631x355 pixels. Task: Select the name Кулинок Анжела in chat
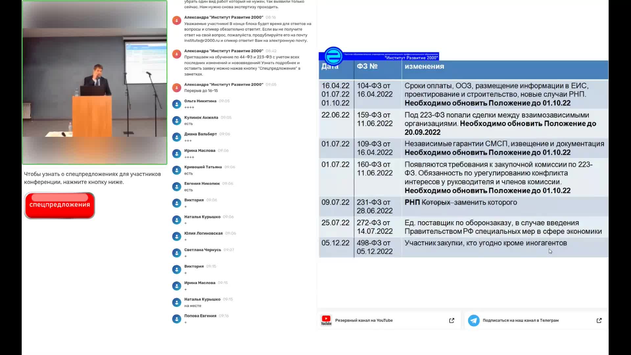click(x=201, y=117)
